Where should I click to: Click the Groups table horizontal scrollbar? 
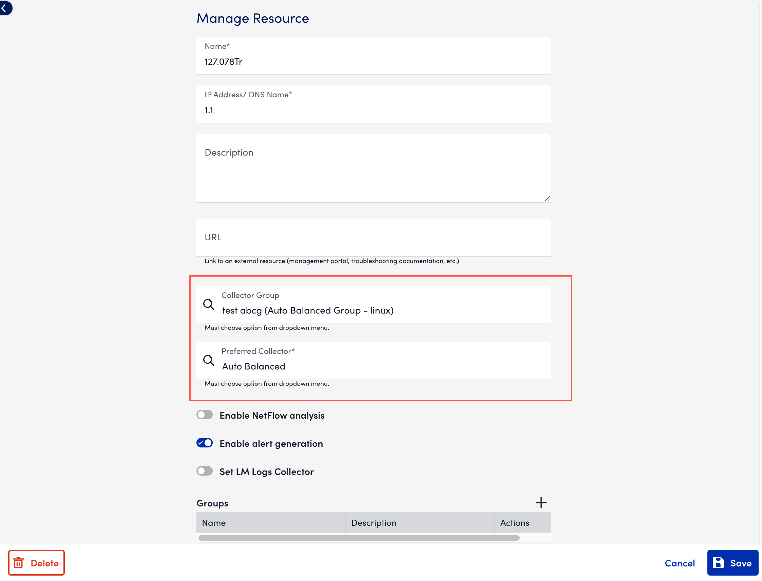(x=359, y=538)
